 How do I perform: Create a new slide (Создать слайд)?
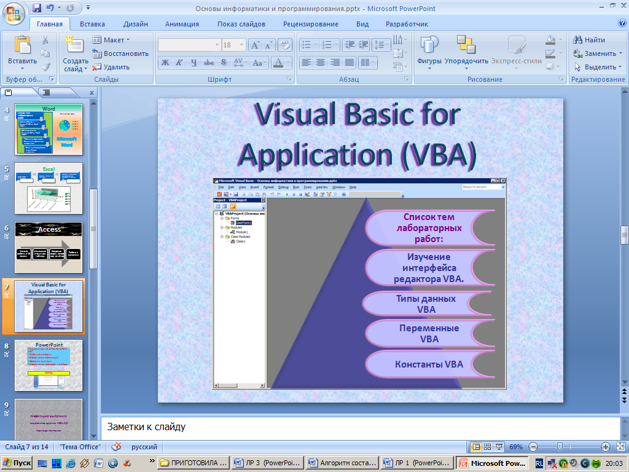tap(75, 54)
